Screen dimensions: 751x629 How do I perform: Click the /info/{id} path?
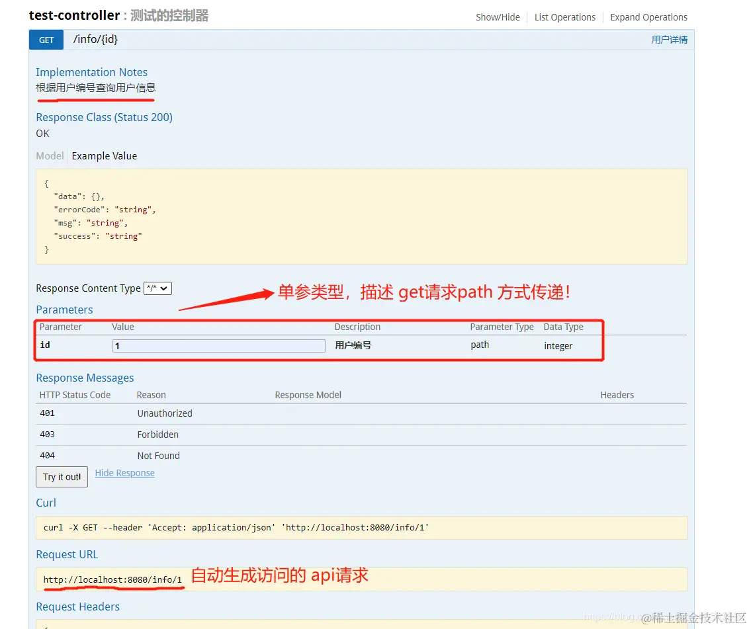pyautogui.click(x=95, y=39)
